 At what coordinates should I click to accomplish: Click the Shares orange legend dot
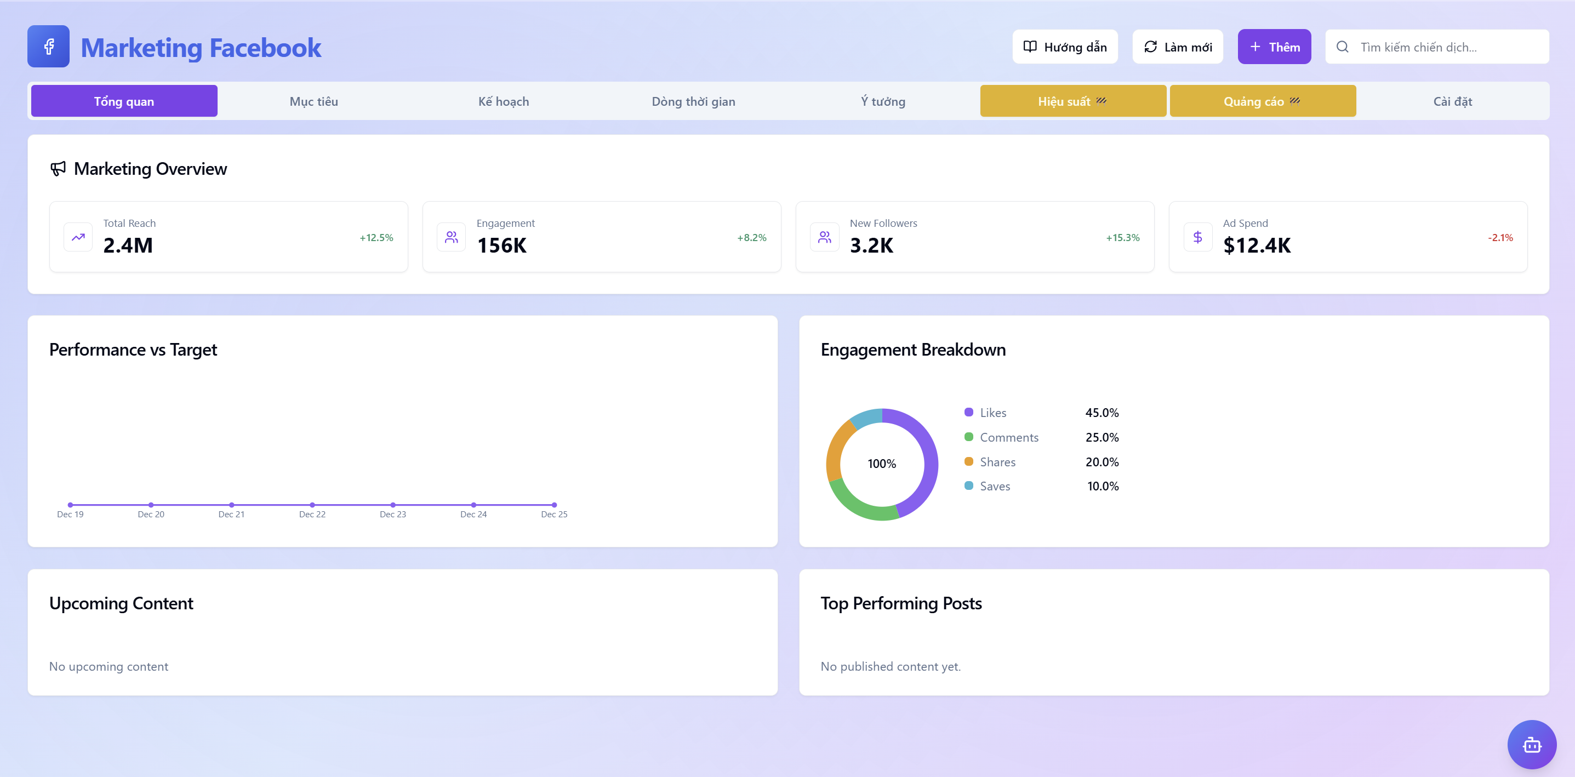(x=968, y=461)
